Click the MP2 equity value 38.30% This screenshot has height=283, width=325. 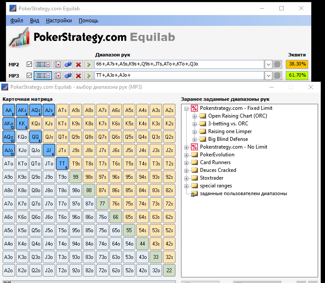297,64
